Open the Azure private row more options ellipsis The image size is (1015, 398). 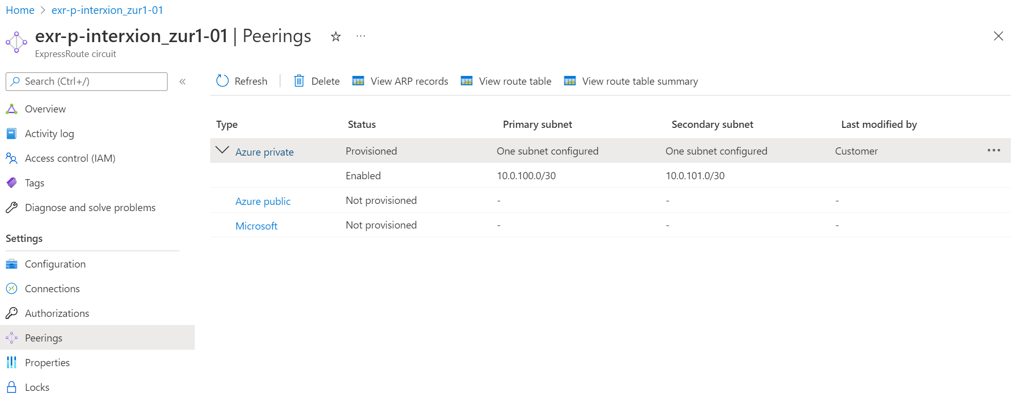[x=994, y=150]
